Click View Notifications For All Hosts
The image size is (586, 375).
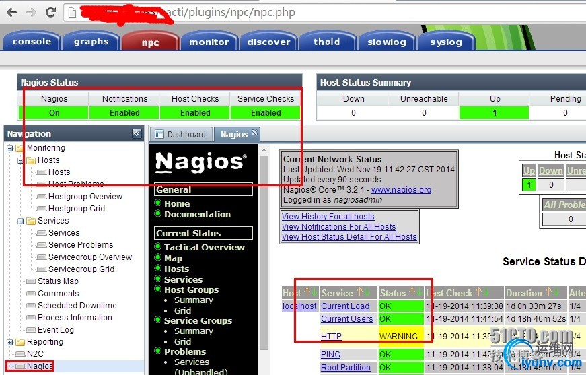tap(338, 227)
